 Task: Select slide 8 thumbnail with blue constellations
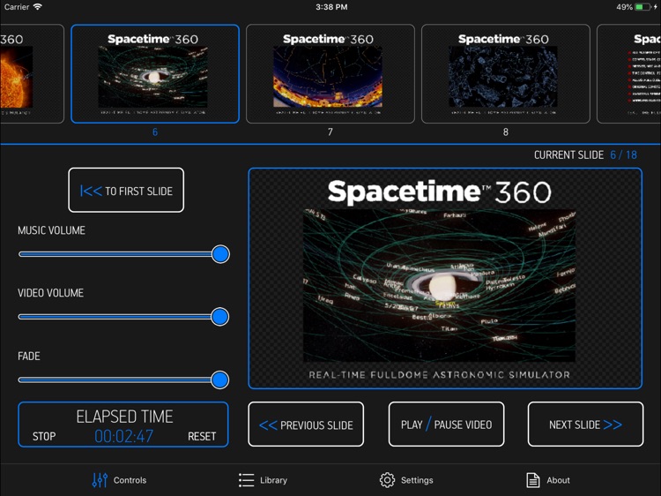click(x=506, y=74)
